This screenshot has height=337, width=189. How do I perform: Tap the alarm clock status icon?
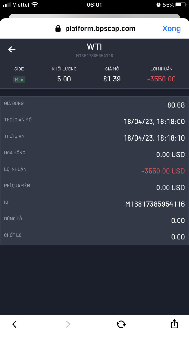click(158, 5)
